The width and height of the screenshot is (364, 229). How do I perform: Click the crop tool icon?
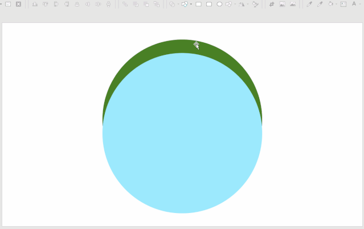[x=272, y=4]
